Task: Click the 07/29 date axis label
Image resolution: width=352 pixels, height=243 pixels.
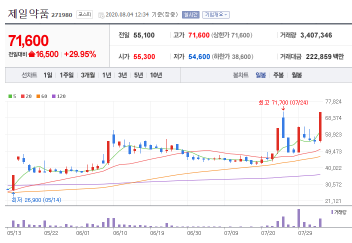Action: (305, 233)
